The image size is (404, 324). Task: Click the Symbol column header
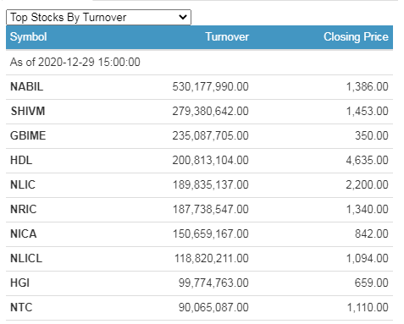pyautogui.click(x=29, y=37)
